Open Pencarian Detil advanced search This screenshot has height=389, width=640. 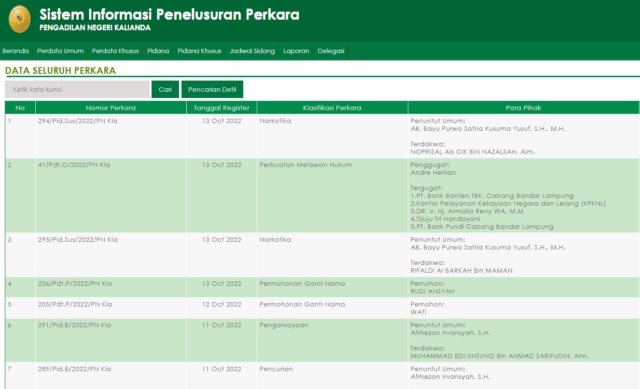212,89
